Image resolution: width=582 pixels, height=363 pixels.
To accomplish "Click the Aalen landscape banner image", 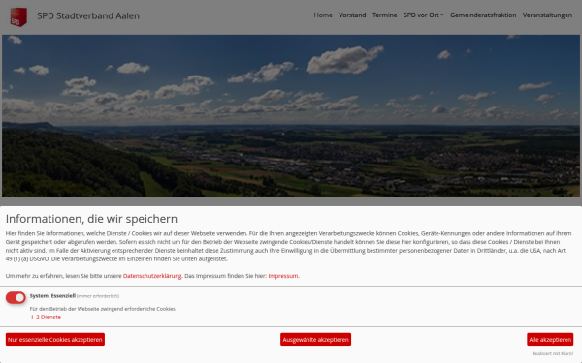I will tap(291, 115).
